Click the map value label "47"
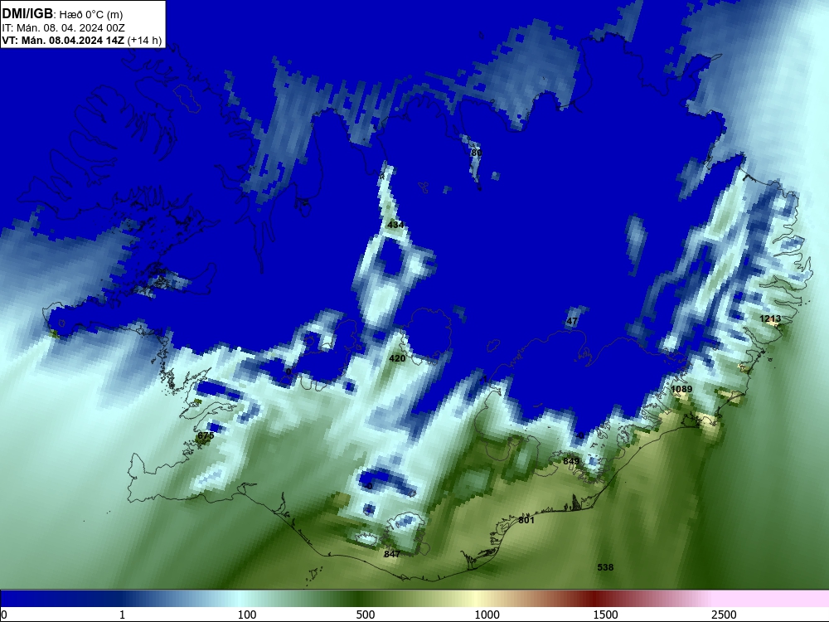Viewport: 829px width, 622px height. click(571, 321)
